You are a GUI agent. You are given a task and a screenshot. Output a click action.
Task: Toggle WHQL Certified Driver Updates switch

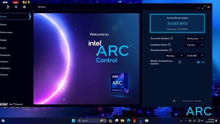pyautogui.click(x=197, y=62)
